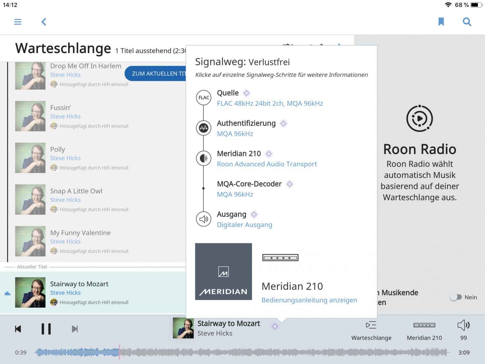Open the hamburger navigation menu
Viewport: 485px width, 364px height.
coord(18,22)
